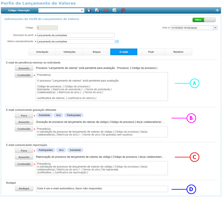The height and width of the screenshot is (197, 222).
Task: Open the Código / Descrição dropdown
Action: click(x=61, y=10)
